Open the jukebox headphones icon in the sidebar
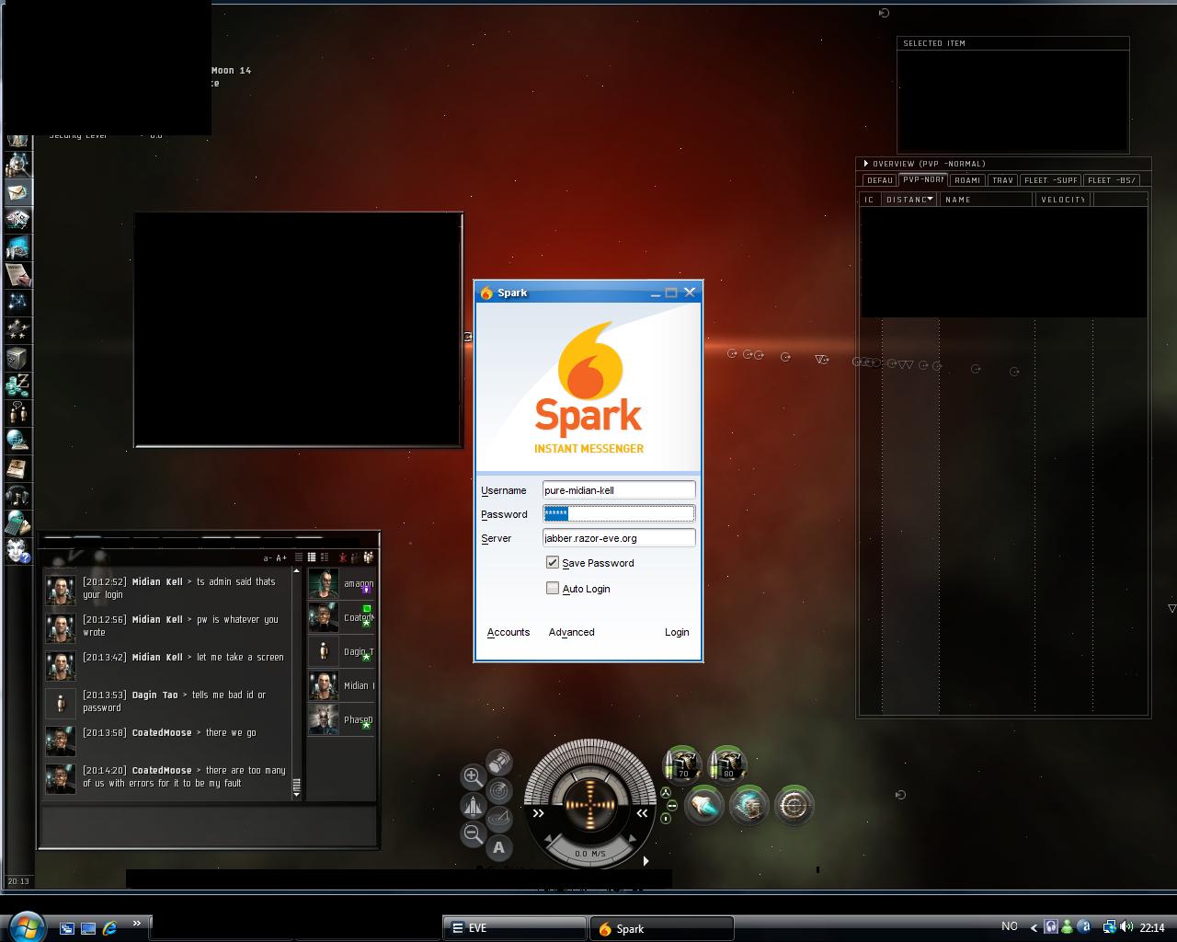The width and height of the screenshot is (1177, 942). (17, 496)
